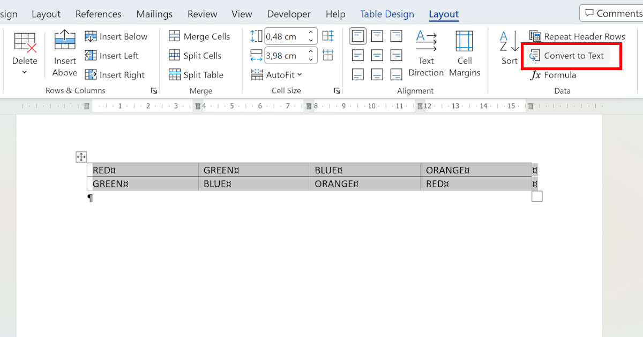Screen dimensions: 643x337
Task: Click the Distribute Columns icon
Action: pyautogui.click(x=328, y=55)
